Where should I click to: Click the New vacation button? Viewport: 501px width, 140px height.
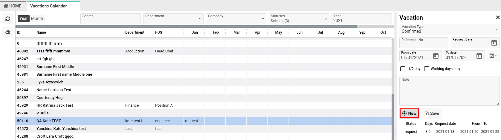pyautogui.click(x=409, y=113)
